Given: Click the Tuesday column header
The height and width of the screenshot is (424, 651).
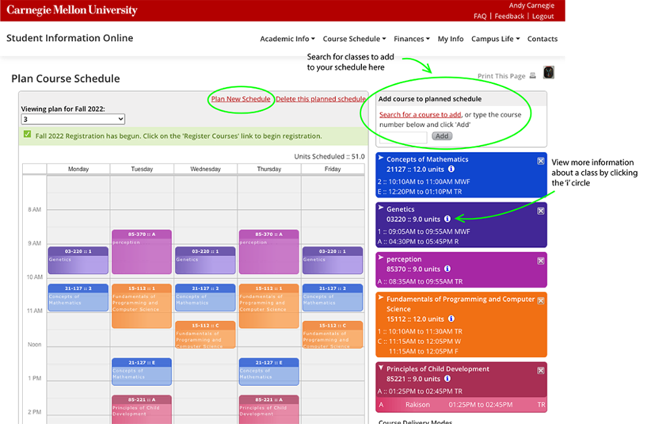Looking at the screenshot, I should pyautogui.click(x=141, y=169).
